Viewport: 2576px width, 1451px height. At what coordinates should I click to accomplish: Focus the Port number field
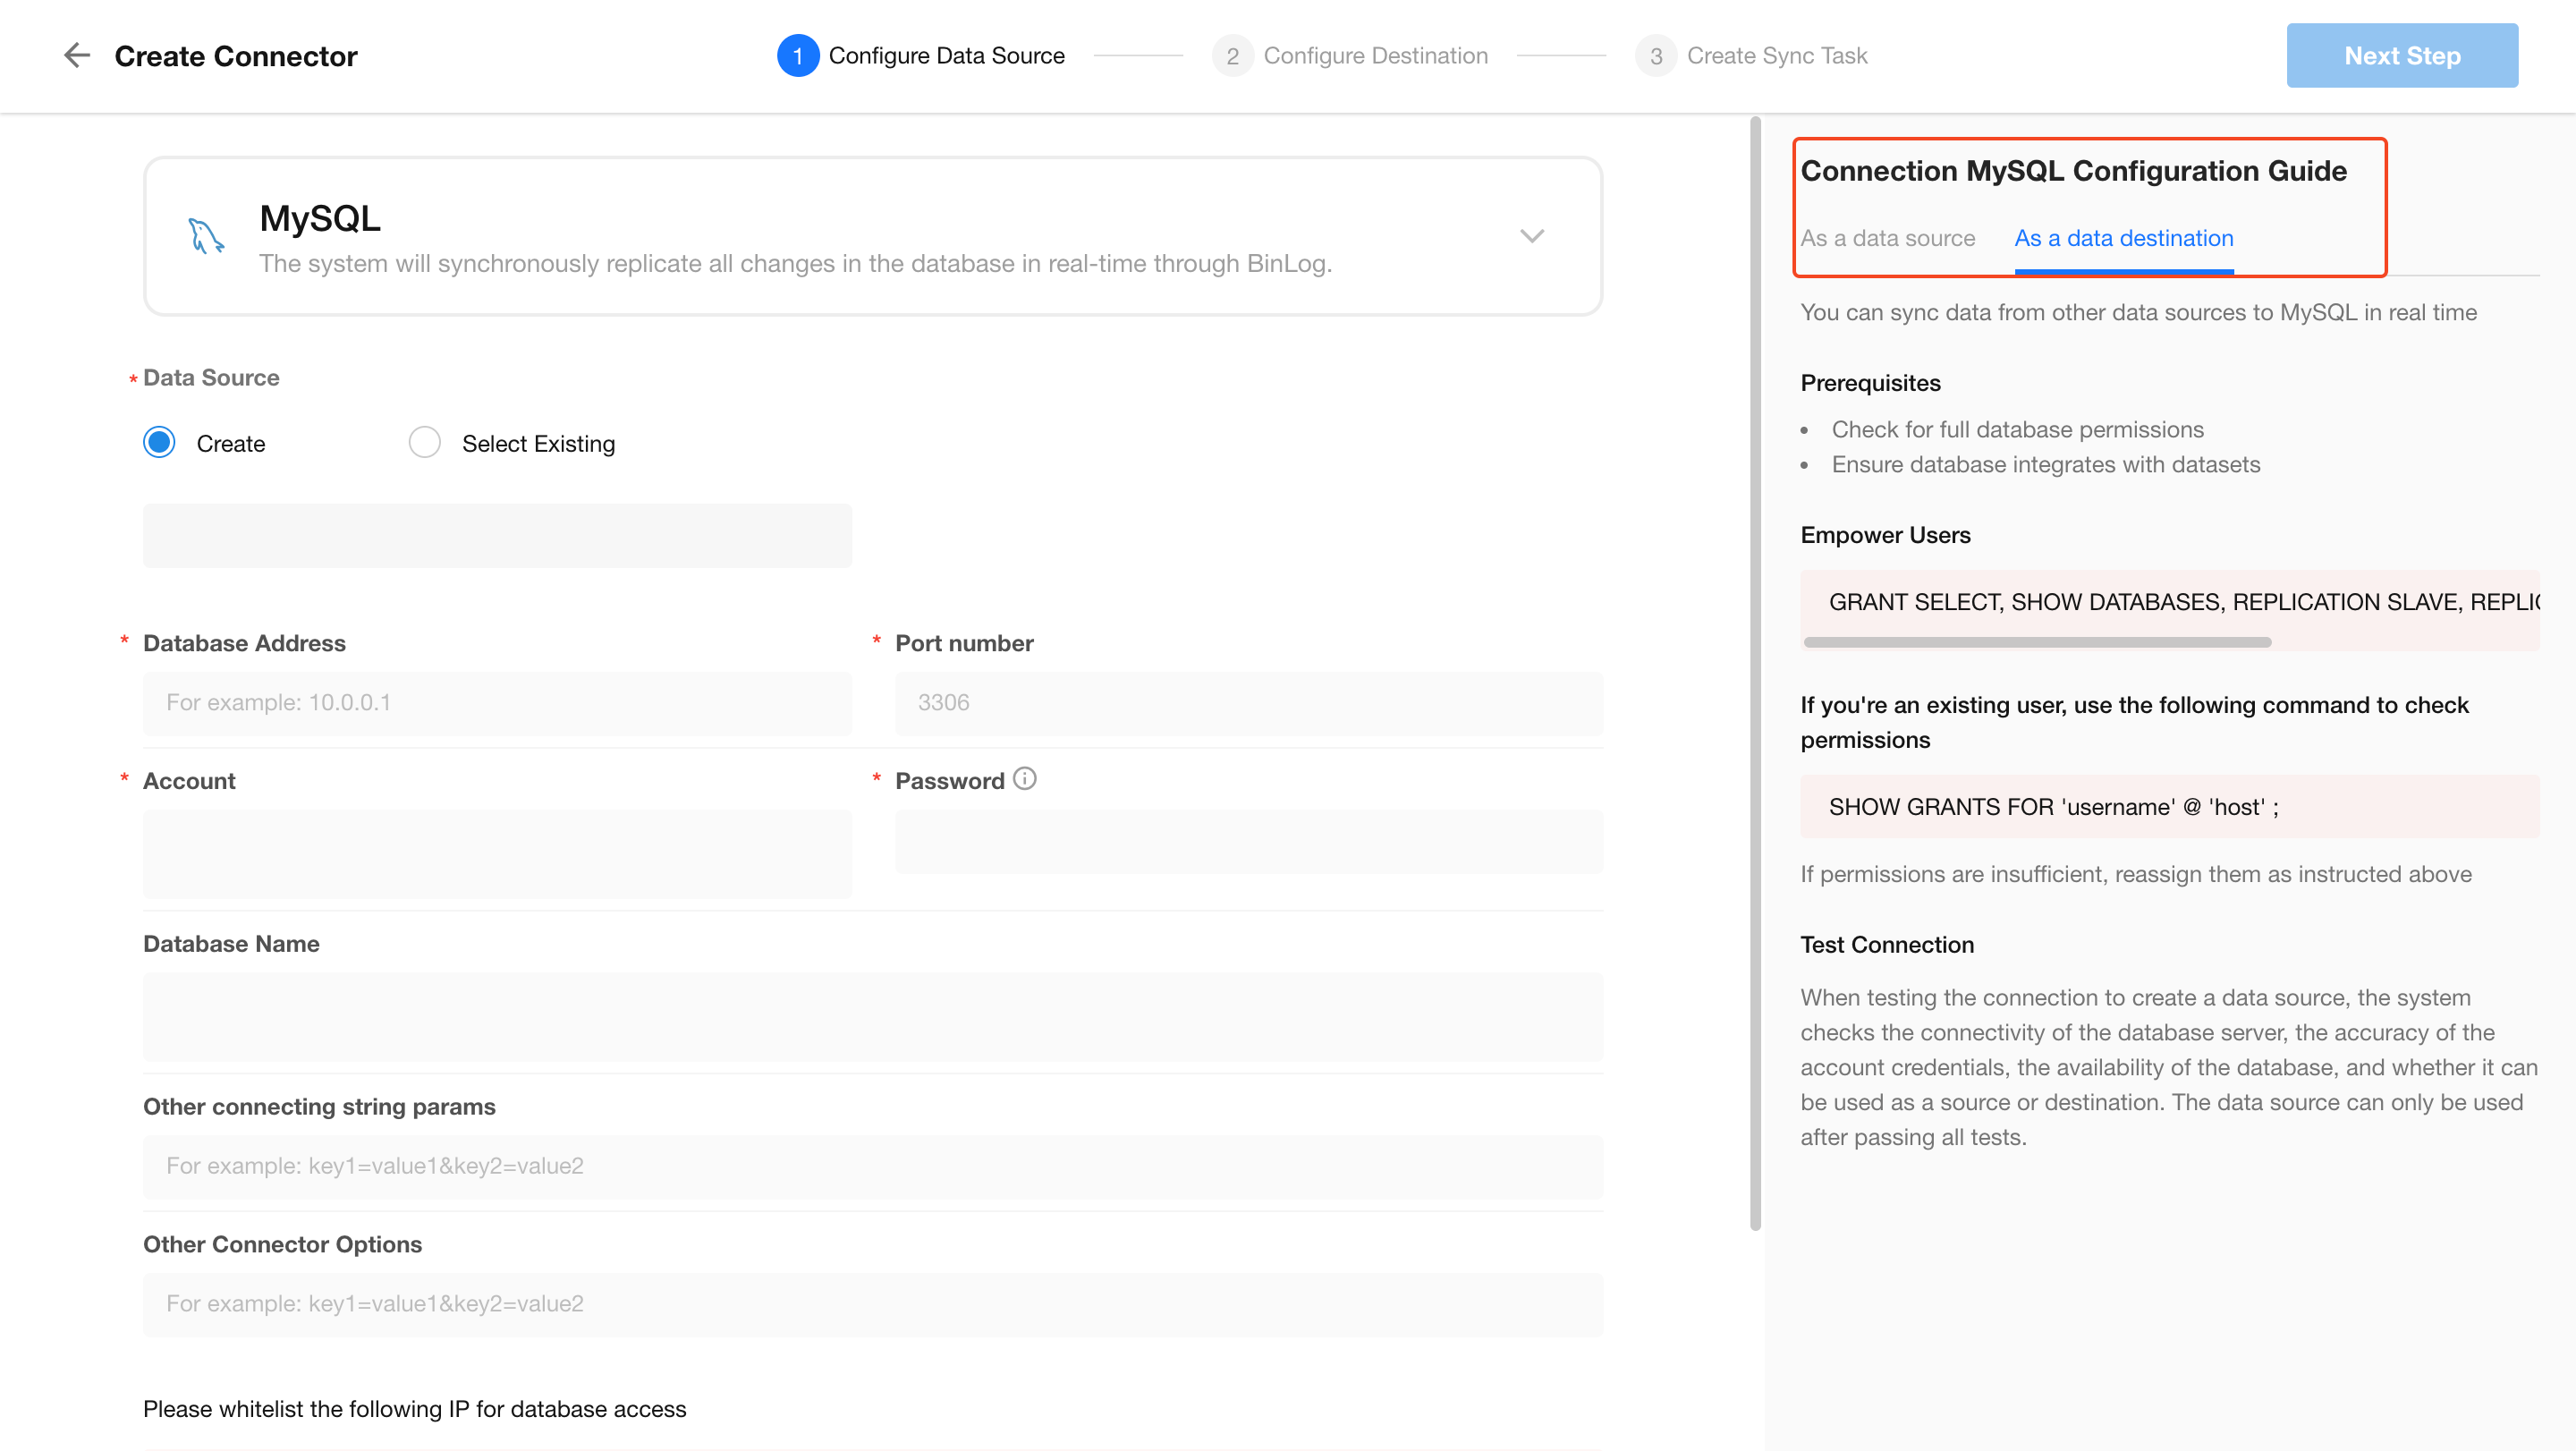1248,703
